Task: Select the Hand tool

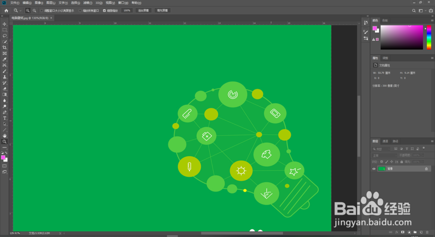Action: tap(4, 136)
